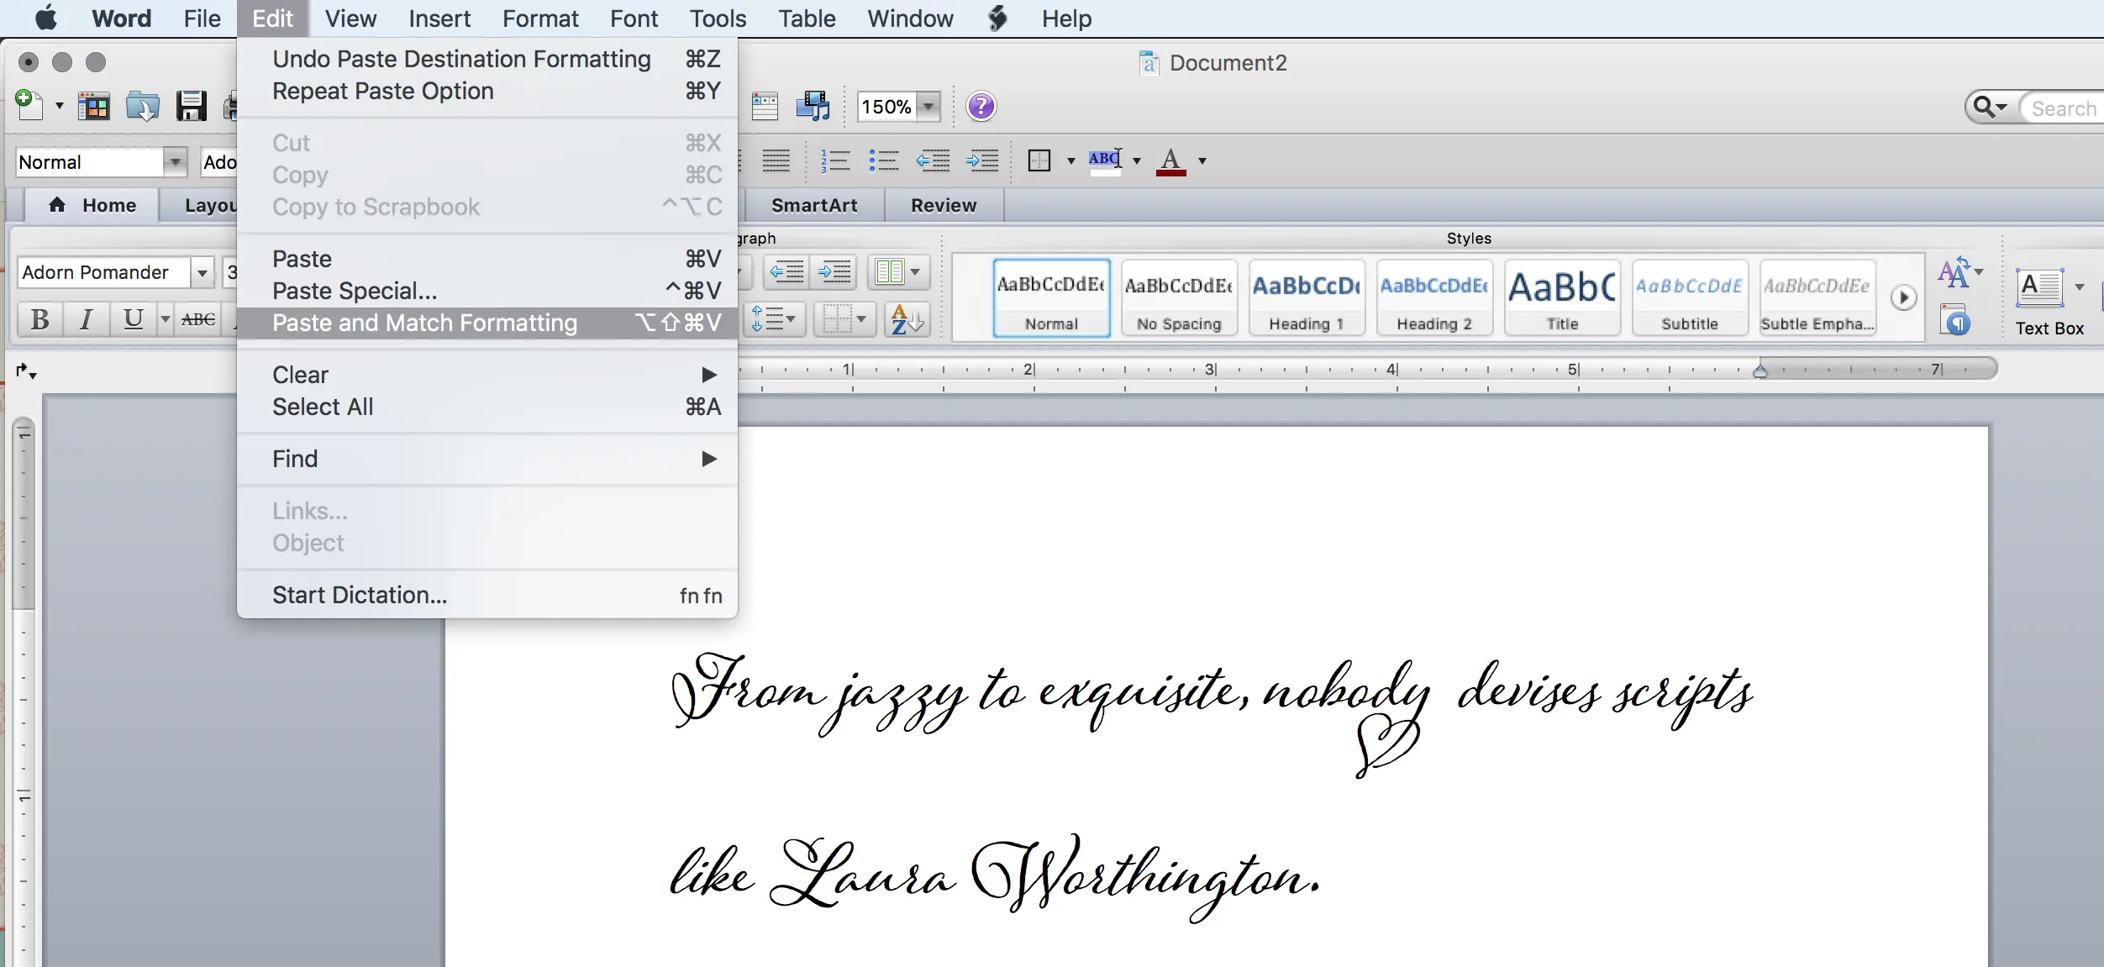The width and height of the screenshot is (2104, 967).
Task: Toggle bold formatting
Action: point(39,319)
